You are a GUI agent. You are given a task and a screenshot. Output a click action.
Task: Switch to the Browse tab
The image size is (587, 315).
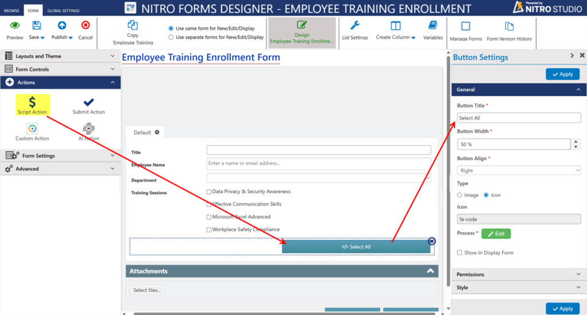point(11,11)
